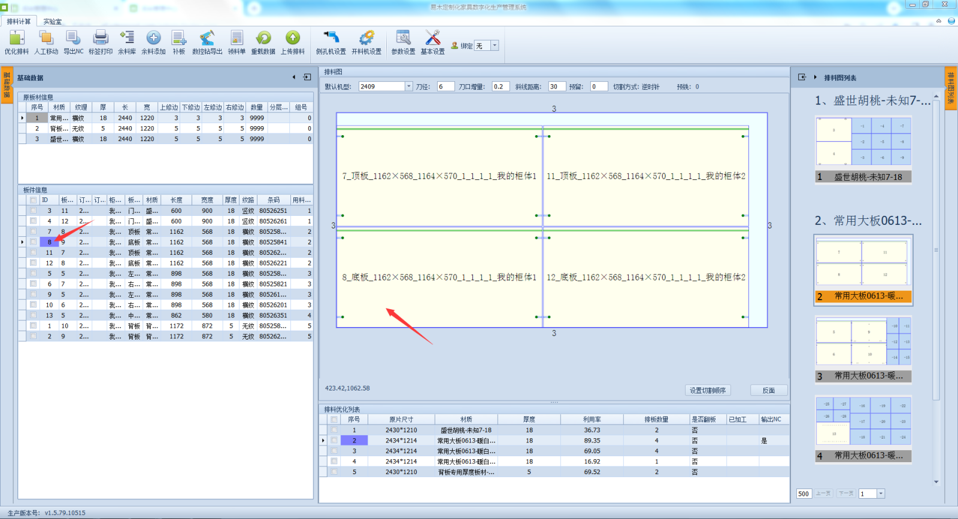Open the 领料单 material list

[x=237, y=42]
